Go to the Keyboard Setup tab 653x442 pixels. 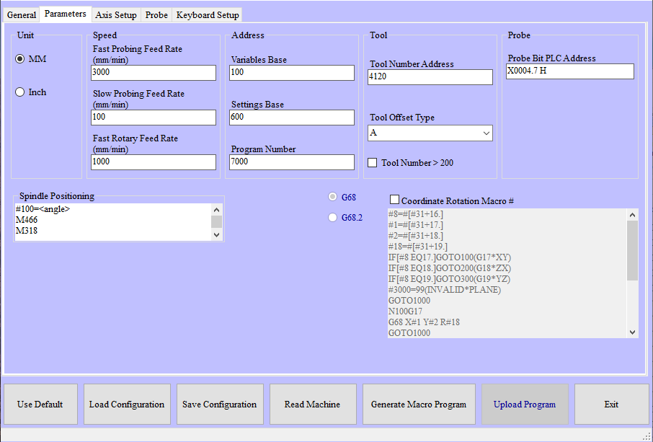[x=208, y=15]
